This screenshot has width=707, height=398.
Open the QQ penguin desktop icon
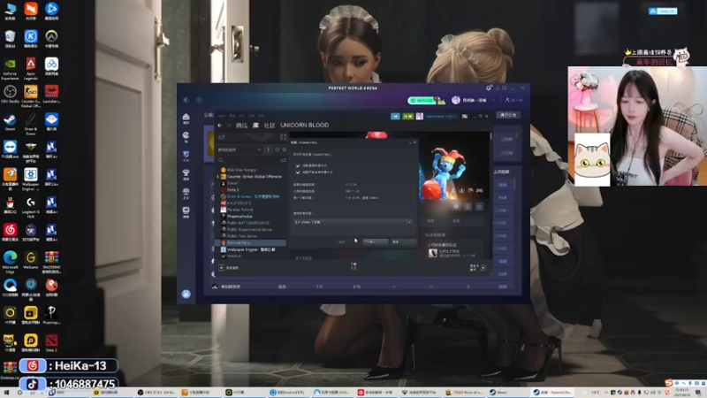tap(10, 205)
